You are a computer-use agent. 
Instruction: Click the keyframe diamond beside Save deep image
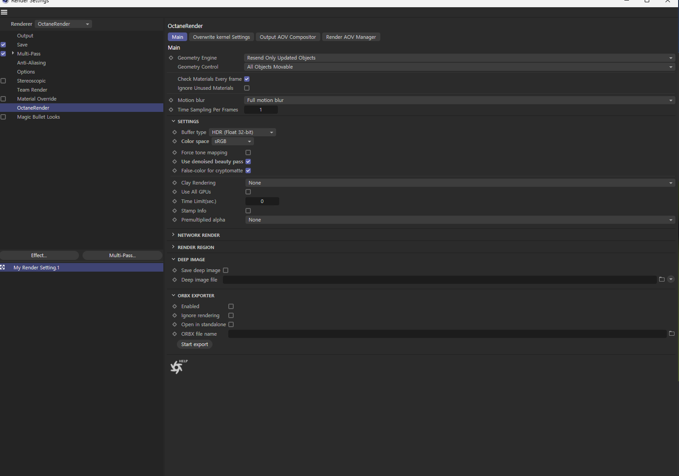point(175,270)
